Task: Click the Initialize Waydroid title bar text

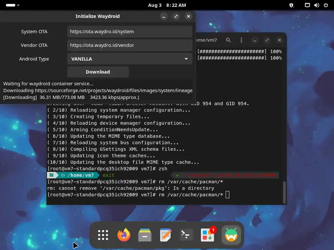Action: click(98, 16)
